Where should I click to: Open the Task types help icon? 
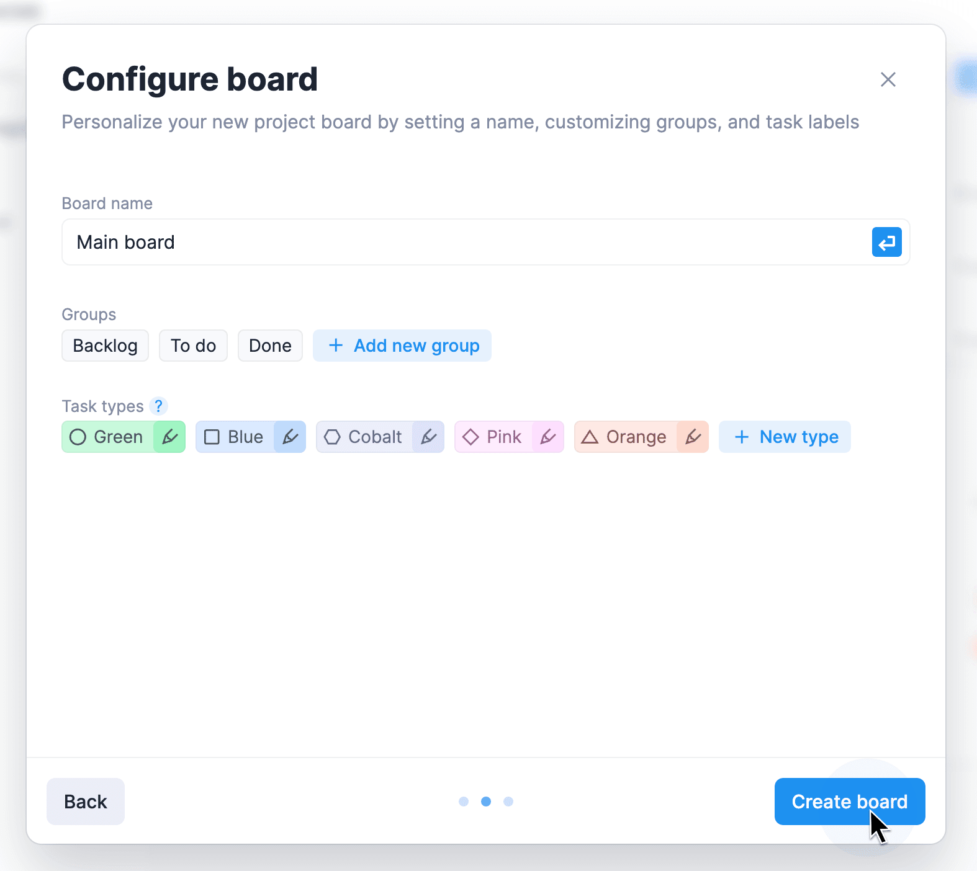point(159,406)
